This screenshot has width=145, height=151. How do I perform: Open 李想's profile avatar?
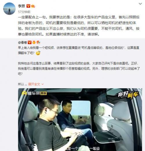[x=9, y=9]
